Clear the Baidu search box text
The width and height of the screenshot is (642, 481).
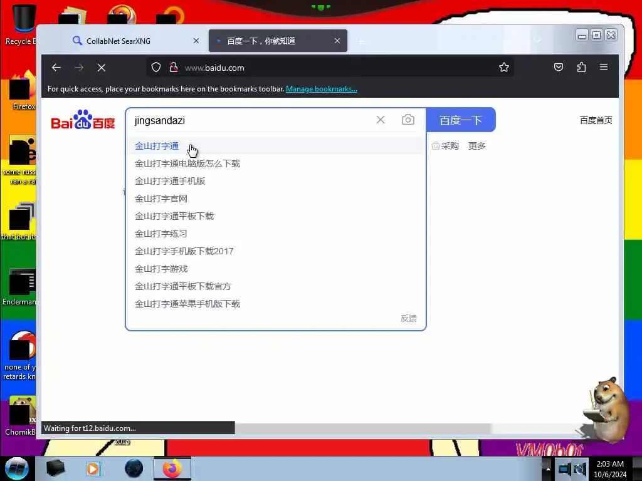pyautogui.click(x=381, y=120)
